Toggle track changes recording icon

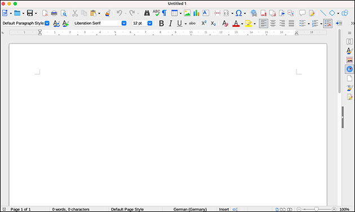[x=312, y=13]
